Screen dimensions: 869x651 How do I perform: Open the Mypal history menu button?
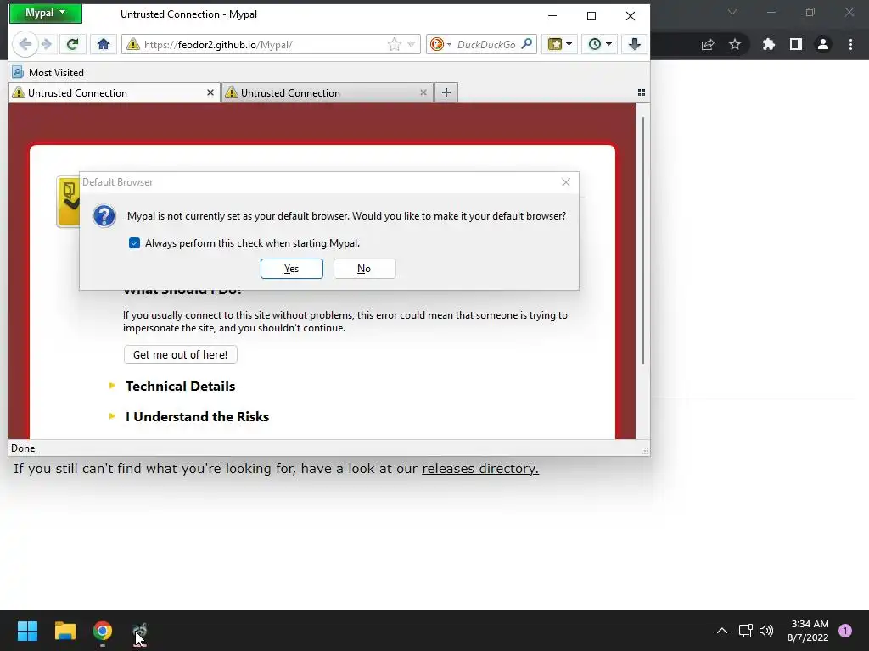tap(599, 44)
